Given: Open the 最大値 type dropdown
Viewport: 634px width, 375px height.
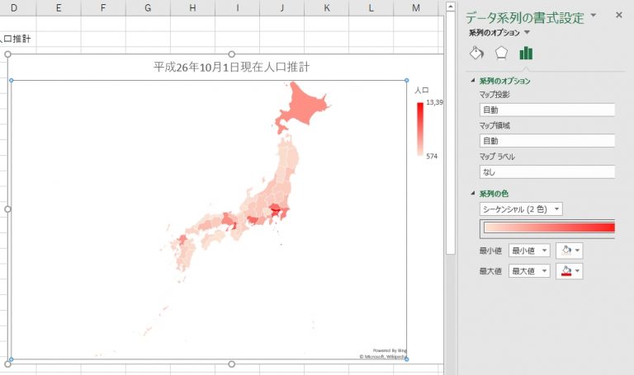Looking at the screenshot, I should click(x=529, y=271).
